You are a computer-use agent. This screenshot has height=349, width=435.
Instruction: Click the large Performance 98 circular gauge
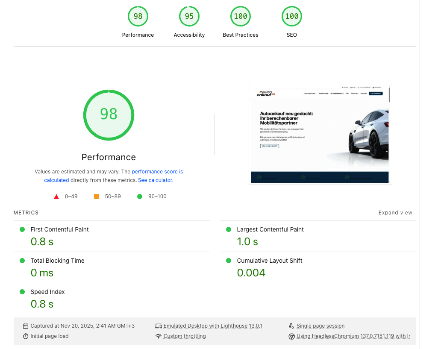point(109,115)
